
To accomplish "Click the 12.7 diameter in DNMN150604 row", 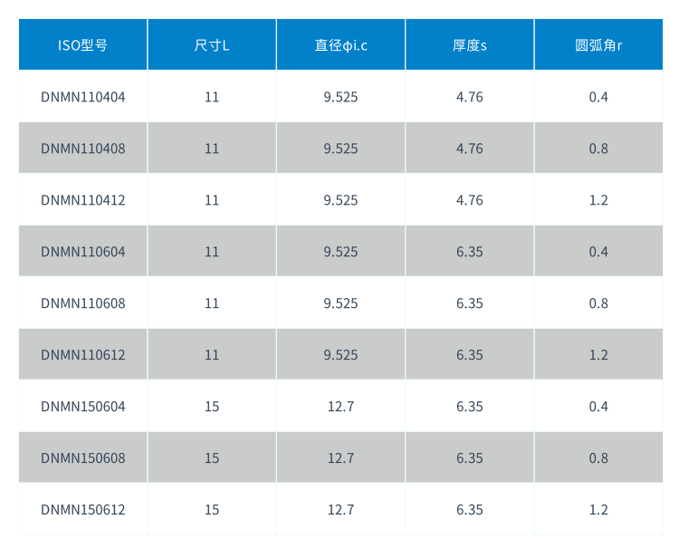I will coord(340,406).
